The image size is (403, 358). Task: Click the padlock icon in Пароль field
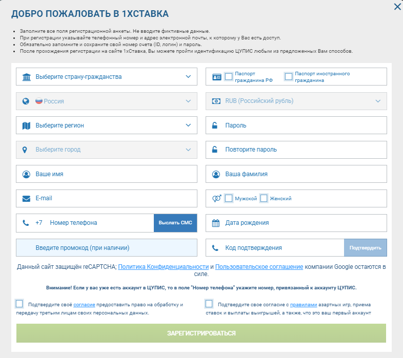[x=215, y=125]
